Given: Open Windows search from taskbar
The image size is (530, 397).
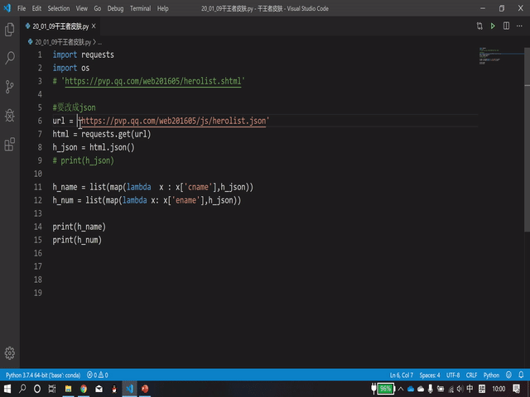Looking at the screenshot, I should (x=22, y=389).
